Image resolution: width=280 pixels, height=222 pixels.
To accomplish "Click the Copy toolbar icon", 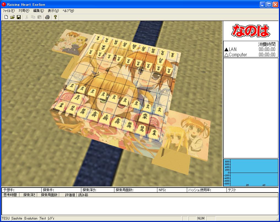I will pos(33,17).
